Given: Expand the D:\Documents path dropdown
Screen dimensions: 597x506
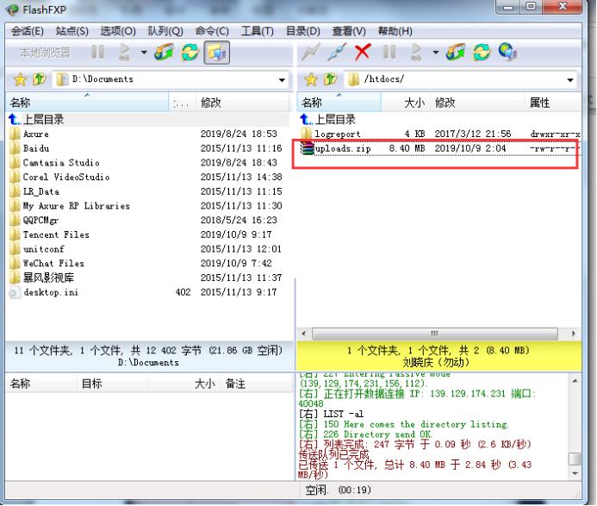Looking at the screenshot, I should [x=282, y=79].
